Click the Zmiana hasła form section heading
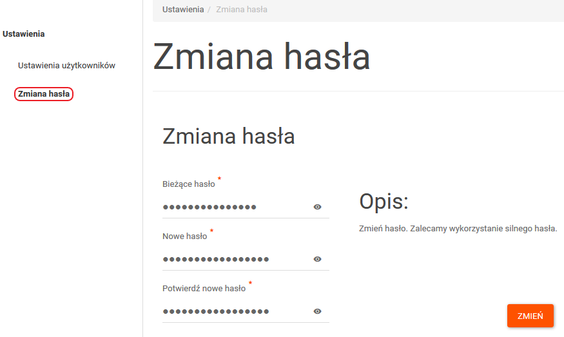This screenshot has height=337, width=564. click(228, 137)
